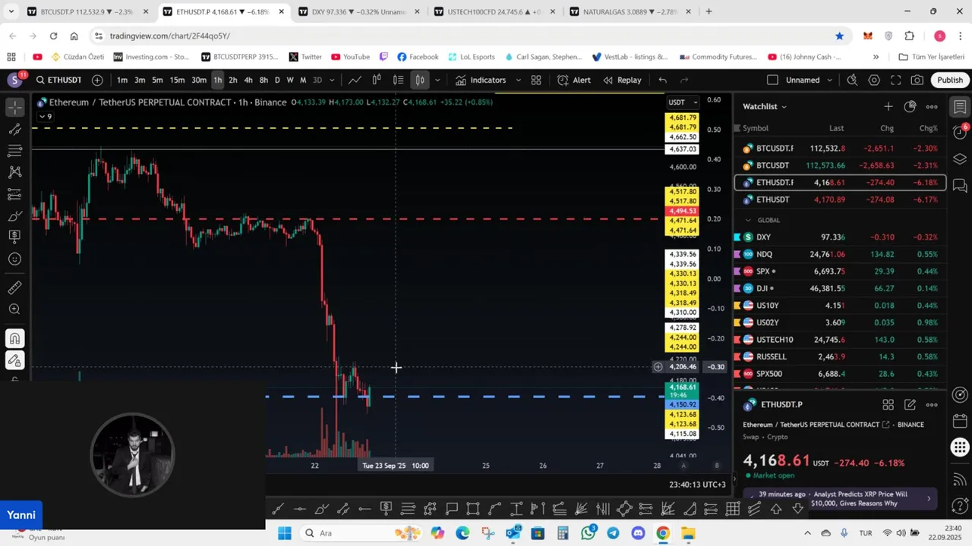The height and width of the screenshot is (546, 972).
Task: Select the brush drawing tool
Action: (x=15, y=216)
